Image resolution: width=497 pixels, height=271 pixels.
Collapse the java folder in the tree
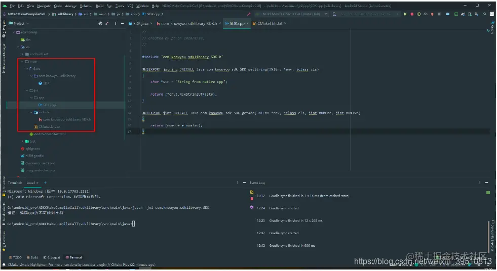[x=27, y=69]
